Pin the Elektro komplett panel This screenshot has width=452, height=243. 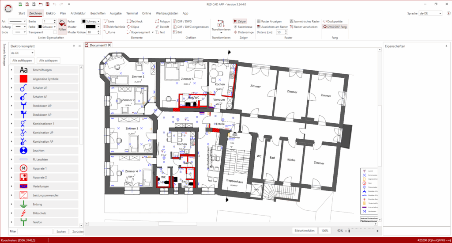(74, 46)
